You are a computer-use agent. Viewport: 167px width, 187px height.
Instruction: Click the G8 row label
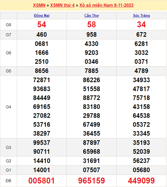9,25
